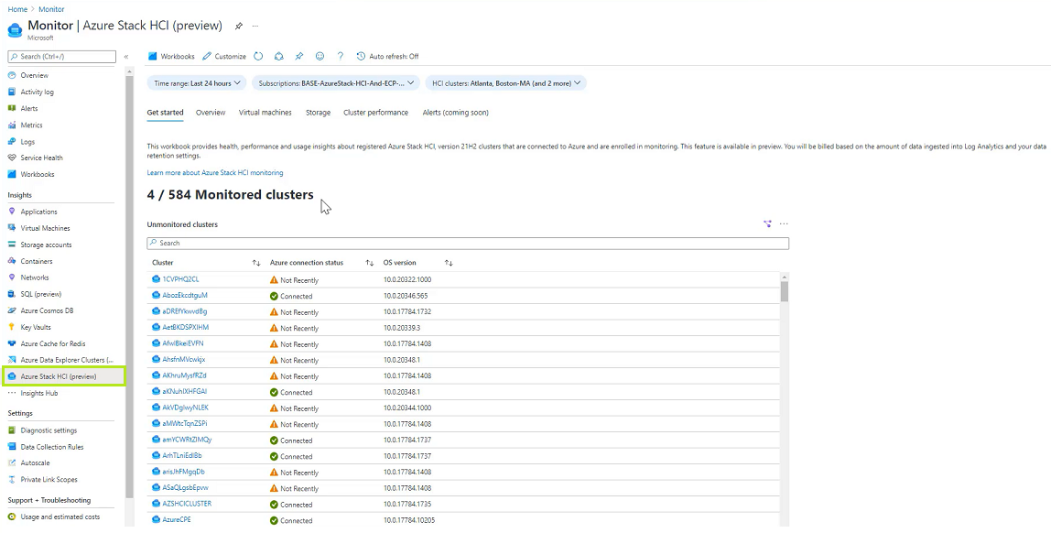The width and height of the screenshot is (1051, 533).
Task: Follow the Learn more about Azure Stack HCI monitoring link
Action: click(x=215, y=173)
